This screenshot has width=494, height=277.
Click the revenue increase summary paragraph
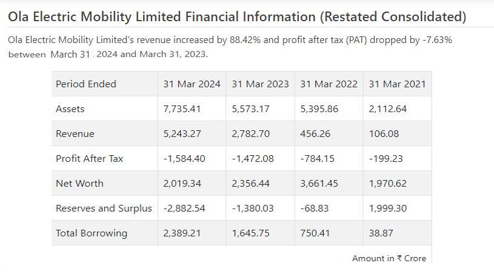pyautogui.click(x=230, y=47)
